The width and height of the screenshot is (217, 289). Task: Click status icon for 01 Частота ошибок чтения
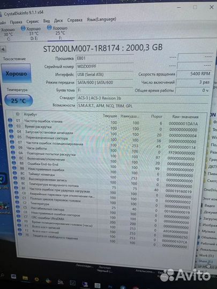click(x=10, y=120)
